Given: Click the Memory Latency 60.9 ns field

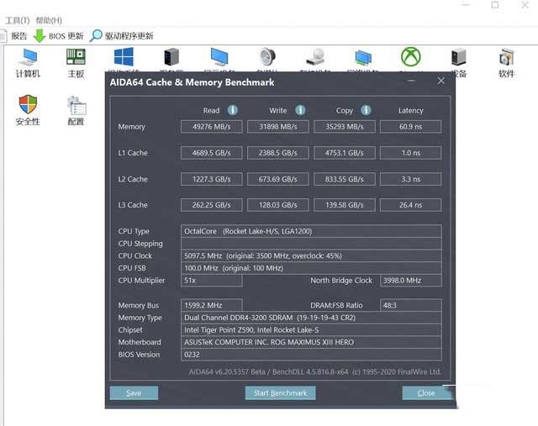Looking at the screenshot, I should click(x=410, y=127).
